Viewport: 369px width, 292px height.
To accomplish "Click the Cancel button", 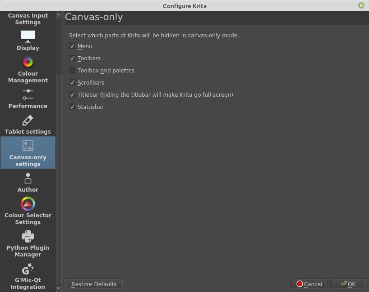I will pos(309,284).
